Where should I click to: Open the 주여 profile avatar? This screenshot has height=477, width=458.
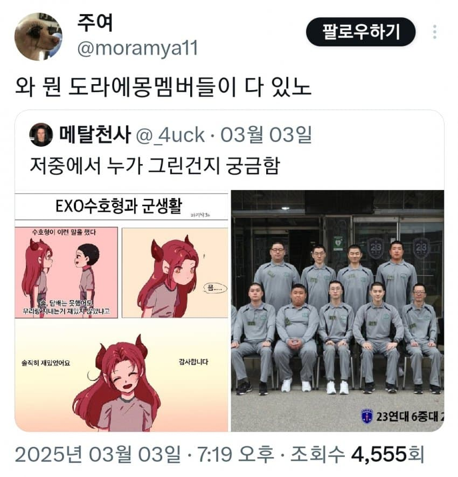38,37
